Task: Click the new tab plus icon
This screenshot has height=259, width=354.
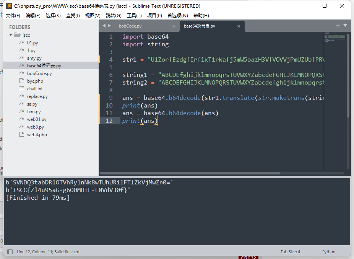Action: 338,26
